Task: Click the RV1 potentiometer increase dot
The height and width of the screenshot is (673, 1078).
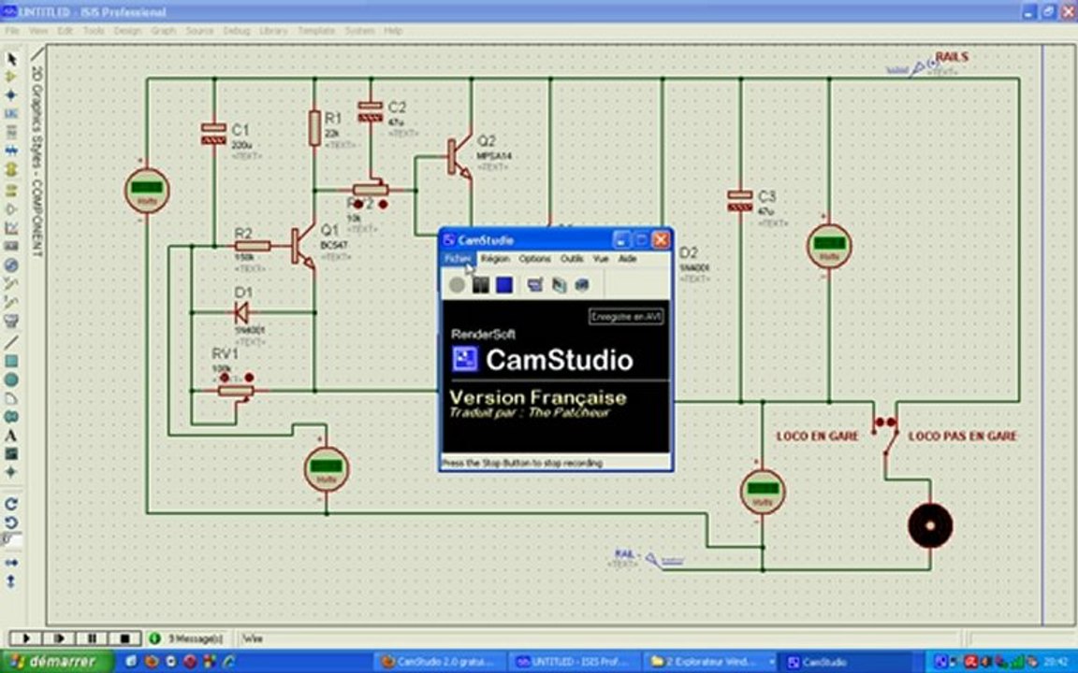Action: (249, 378)
